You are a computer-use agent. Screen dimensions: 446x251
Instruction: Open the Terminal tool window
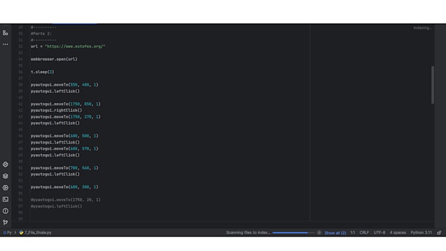(5, 199)
